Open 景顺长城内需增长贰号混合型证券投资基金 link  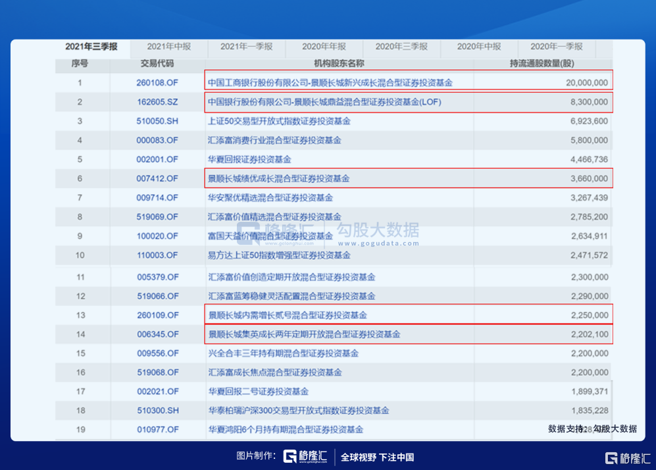pos(288,315)
